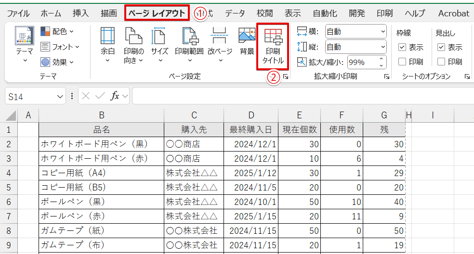The height and width of the screenshot is (254, 474).
Task: Click cell コピー用紙（A4）
Action: [102, 173]
